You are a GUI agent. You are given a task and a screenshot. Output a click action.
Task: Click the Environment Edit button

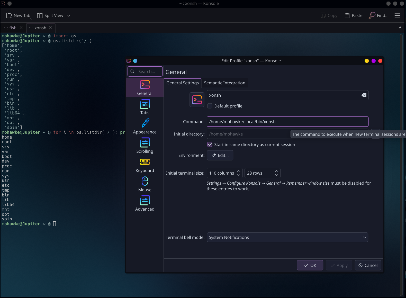pyautogui.click(x=220, y=155)
